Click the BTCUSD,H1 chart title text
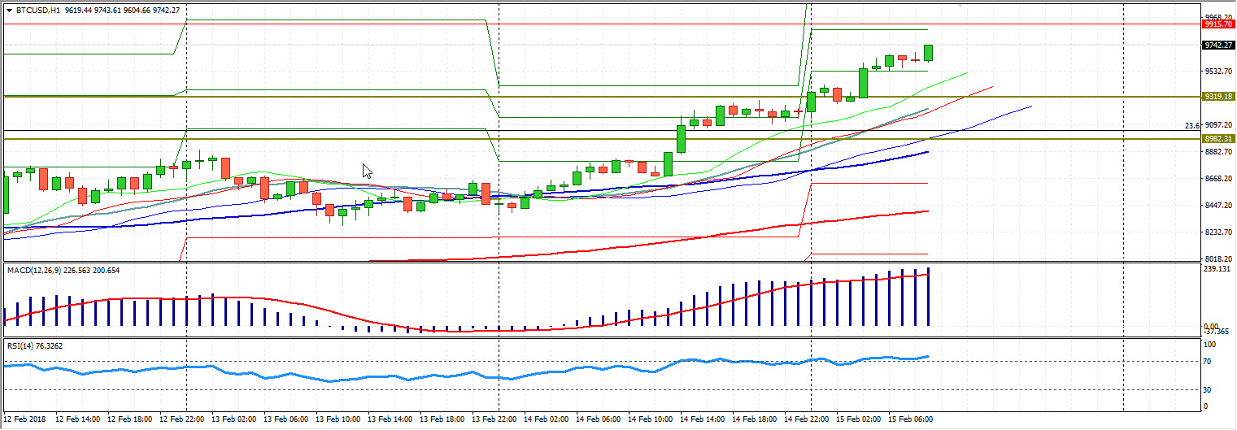Viewport: 1237px width, 430px height. 37,11
